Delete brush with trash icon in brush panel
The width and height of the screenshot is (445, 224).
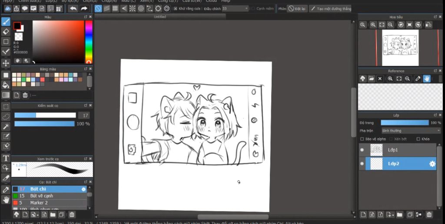click(x=72, y=214)
